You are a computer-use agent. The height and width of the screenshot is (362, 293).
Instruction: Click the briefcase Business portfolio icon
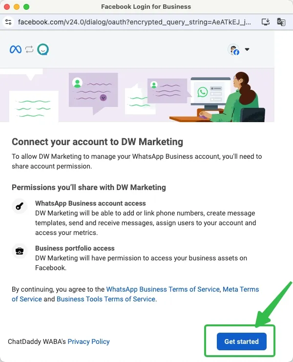click(20, 251)
